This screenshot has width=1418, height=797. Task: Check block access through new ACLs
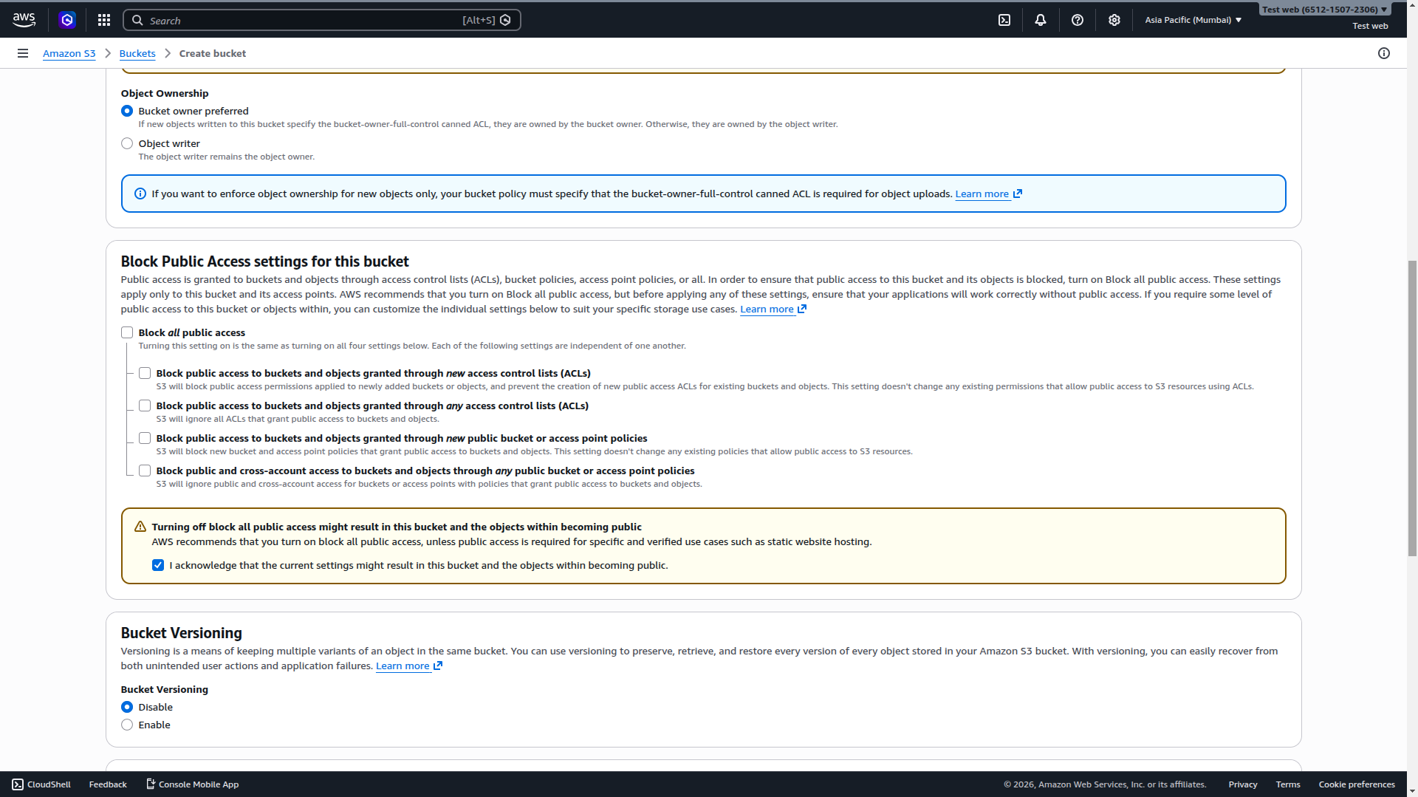click(145, 373)
